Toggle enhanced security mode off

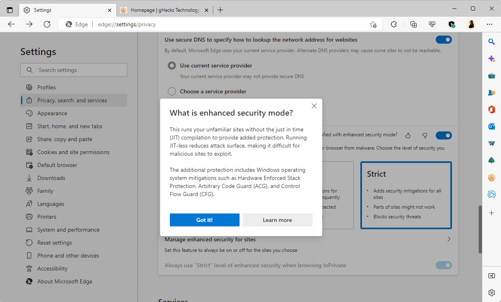(x=443, y=135)
